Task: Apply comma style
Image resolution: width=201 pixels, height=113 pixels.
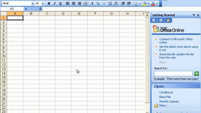Action: (x=104, y=3)
